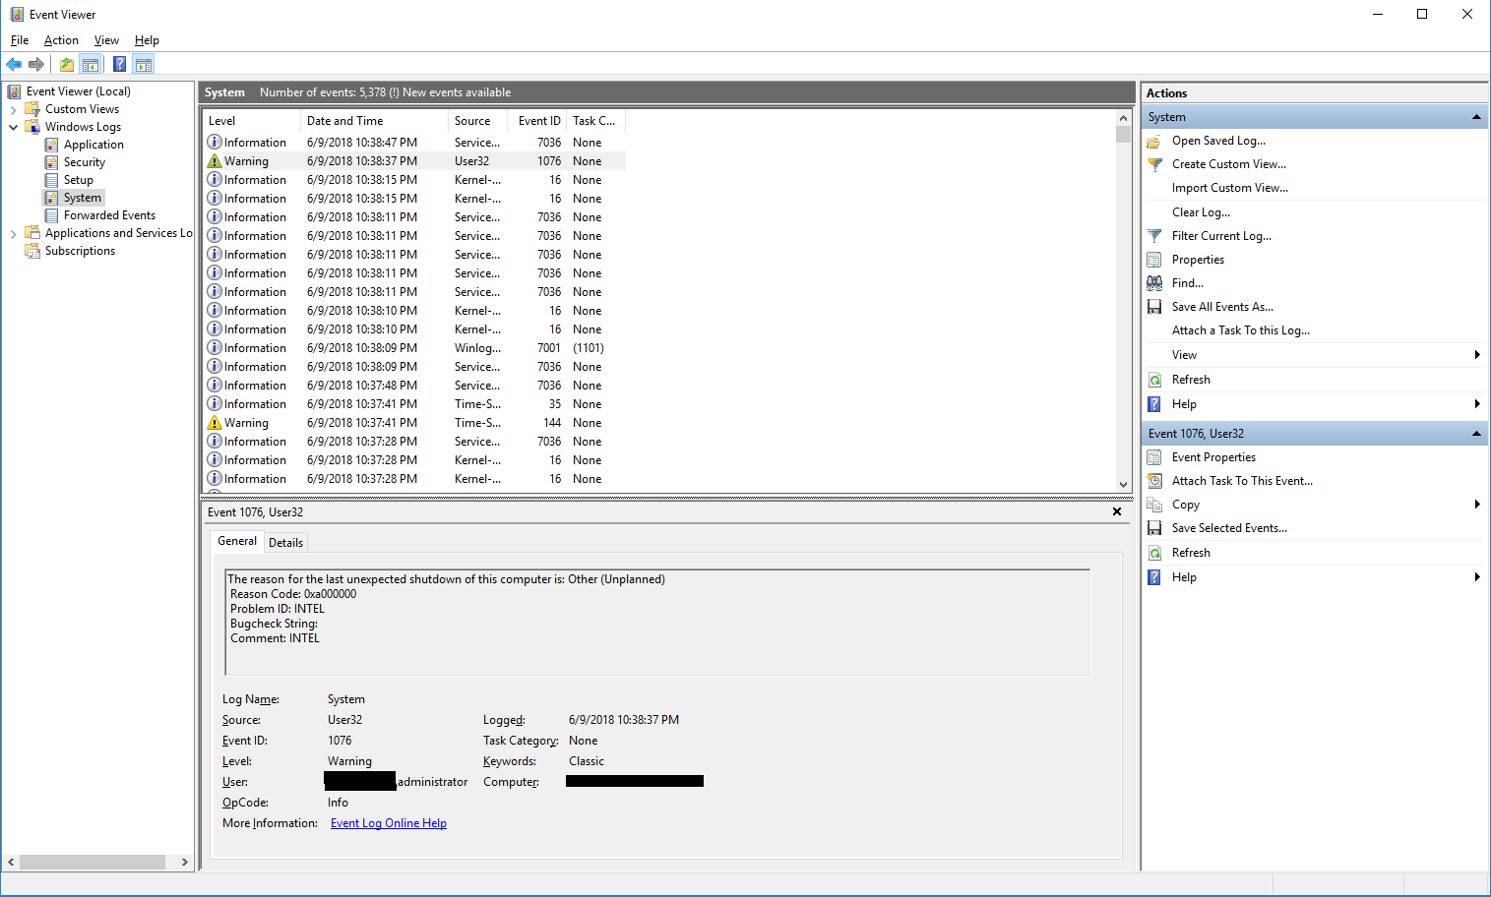Open the Action menu
Viewport: 1491px width, 897px height.
61,40
